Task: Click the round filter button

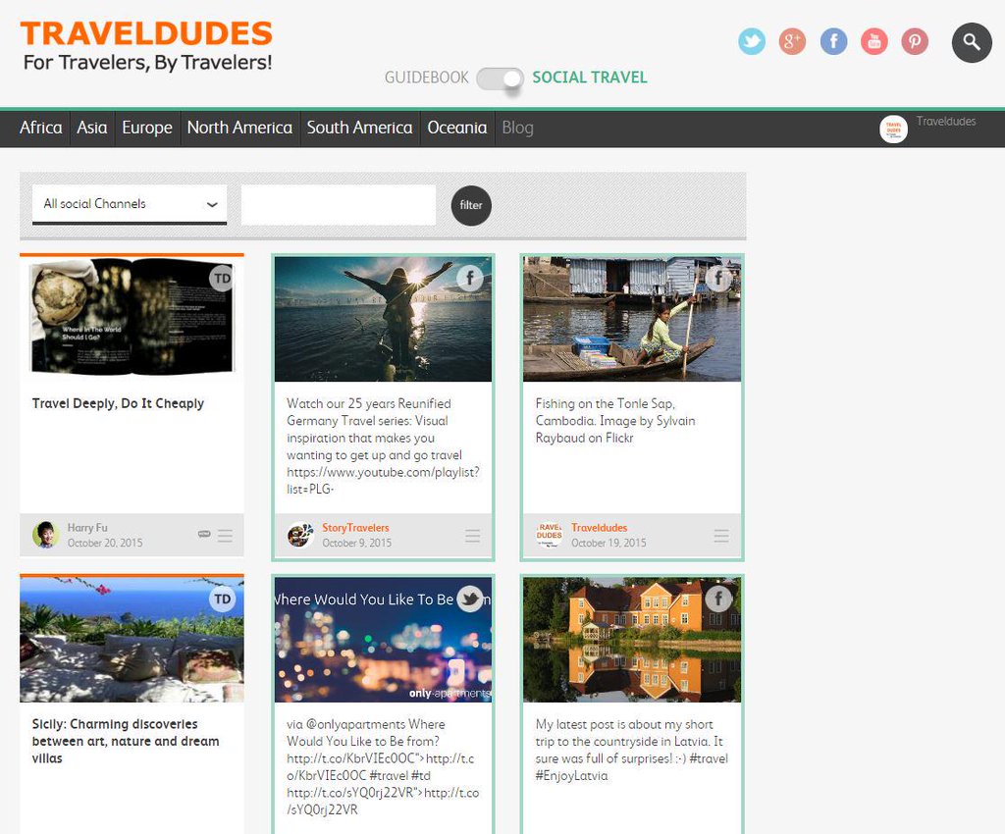Action: pyautogui.click(x=471, y=206)
